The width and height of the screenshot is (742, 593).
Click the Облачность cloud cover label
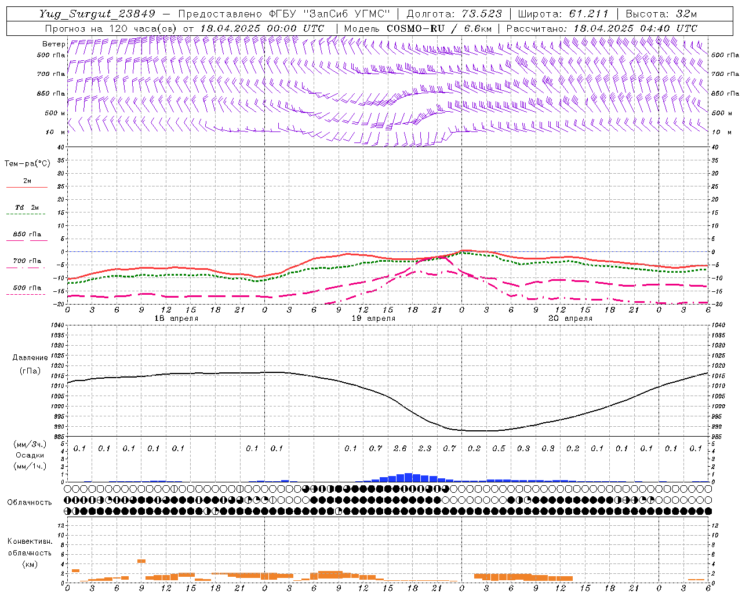pos(30,503)
